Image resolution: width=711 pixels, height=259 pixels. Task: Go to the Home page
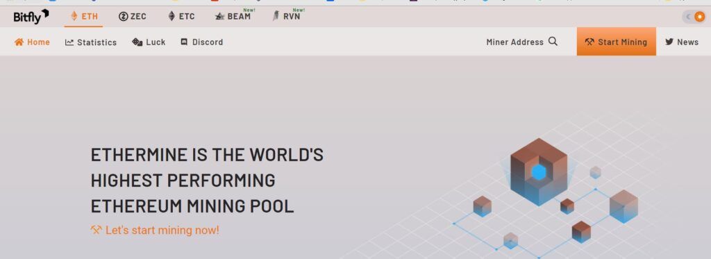click(32, 42)
